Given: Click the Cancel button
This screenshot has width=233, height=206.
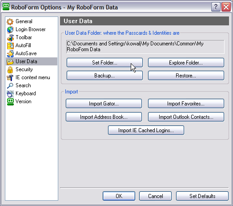Looking at the screenshot, I should coord(156,196).
